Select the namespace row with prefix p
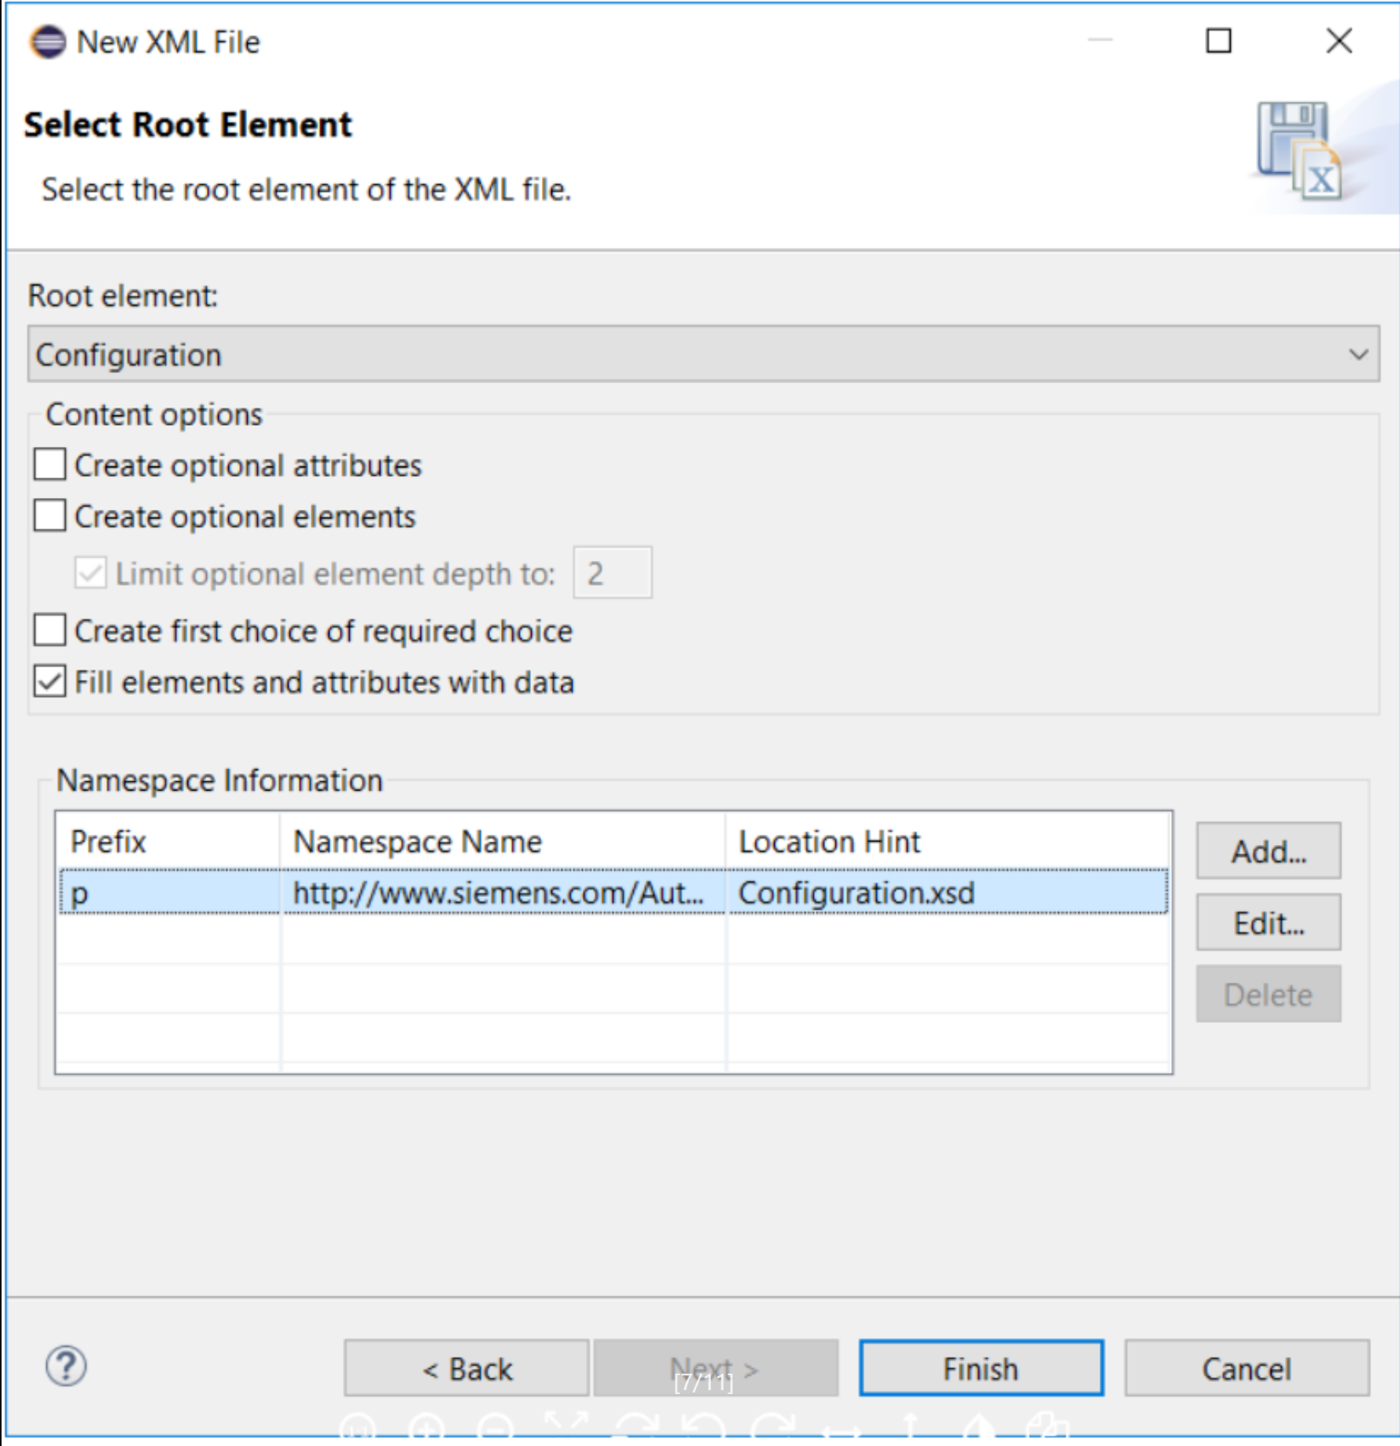Screen dimensions: 1400x1446 point(613,892)
